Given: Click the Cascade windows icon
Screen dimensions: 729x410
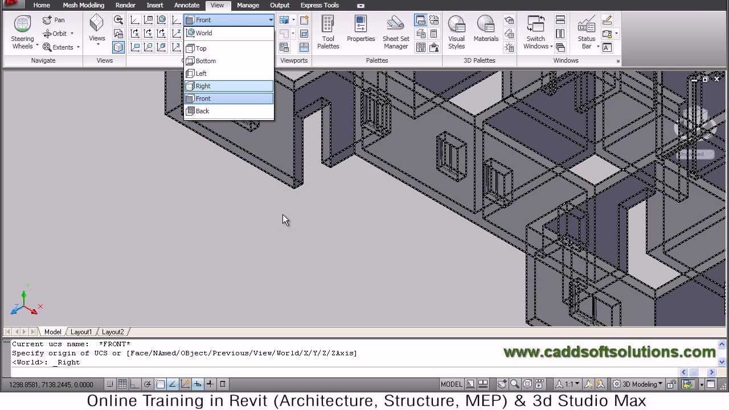Looking at the screenshot, I should [x=560, y=47].
